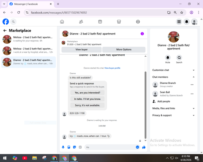Switch to the Messenger | Facebook tab
The height and width of the screenshot is (162, 203).
click(x=31, y=4)
